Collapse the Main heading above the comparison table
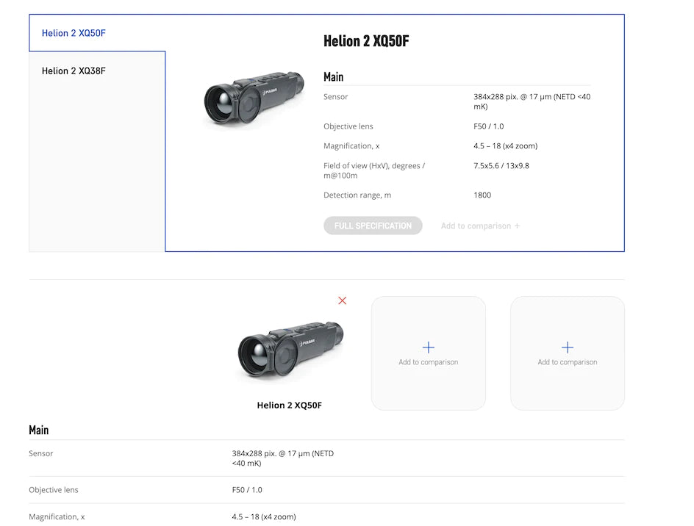 [x=39, y=430]
